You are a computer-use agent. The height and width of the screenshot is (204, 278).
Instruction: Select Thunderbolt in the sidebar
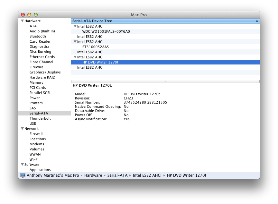pos(40,118)
